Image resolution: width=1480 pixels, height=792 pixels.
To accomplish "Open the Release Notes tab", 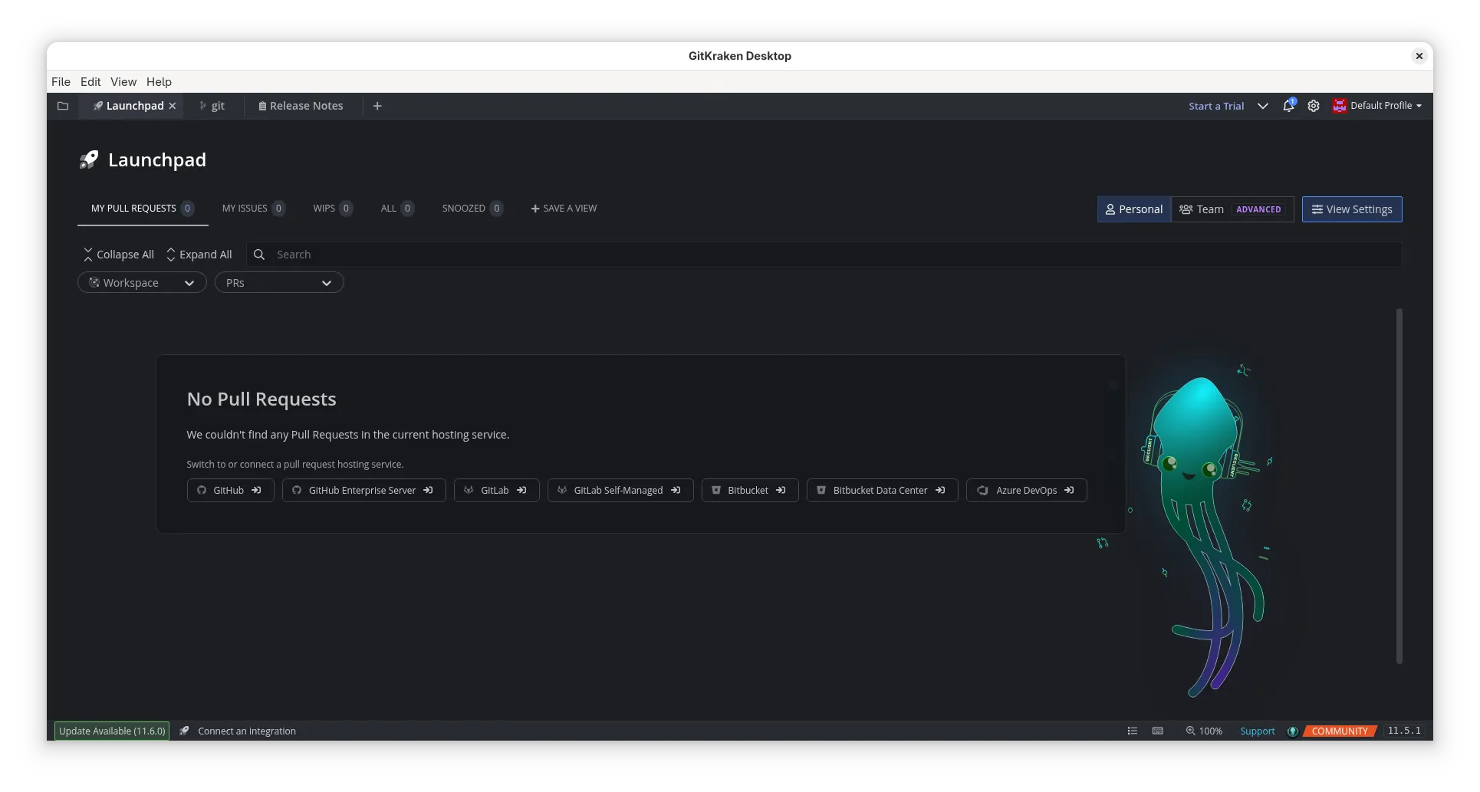I will tap(301, 106).
